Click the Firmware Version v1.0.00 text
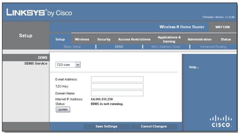This screenshot has width=238, height=133. click(218, 17)
